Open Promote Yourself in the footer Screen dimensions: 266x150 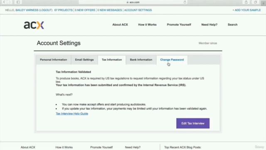(101, 147)
